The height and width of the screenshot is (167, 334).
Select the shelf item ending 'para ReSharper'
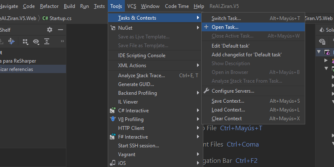33,61
